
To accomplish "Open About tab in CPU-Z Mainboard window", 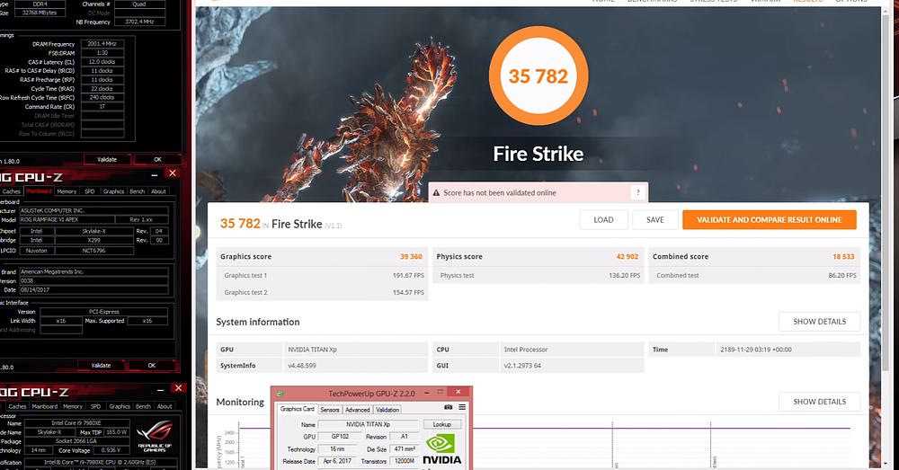I will 159,191.
